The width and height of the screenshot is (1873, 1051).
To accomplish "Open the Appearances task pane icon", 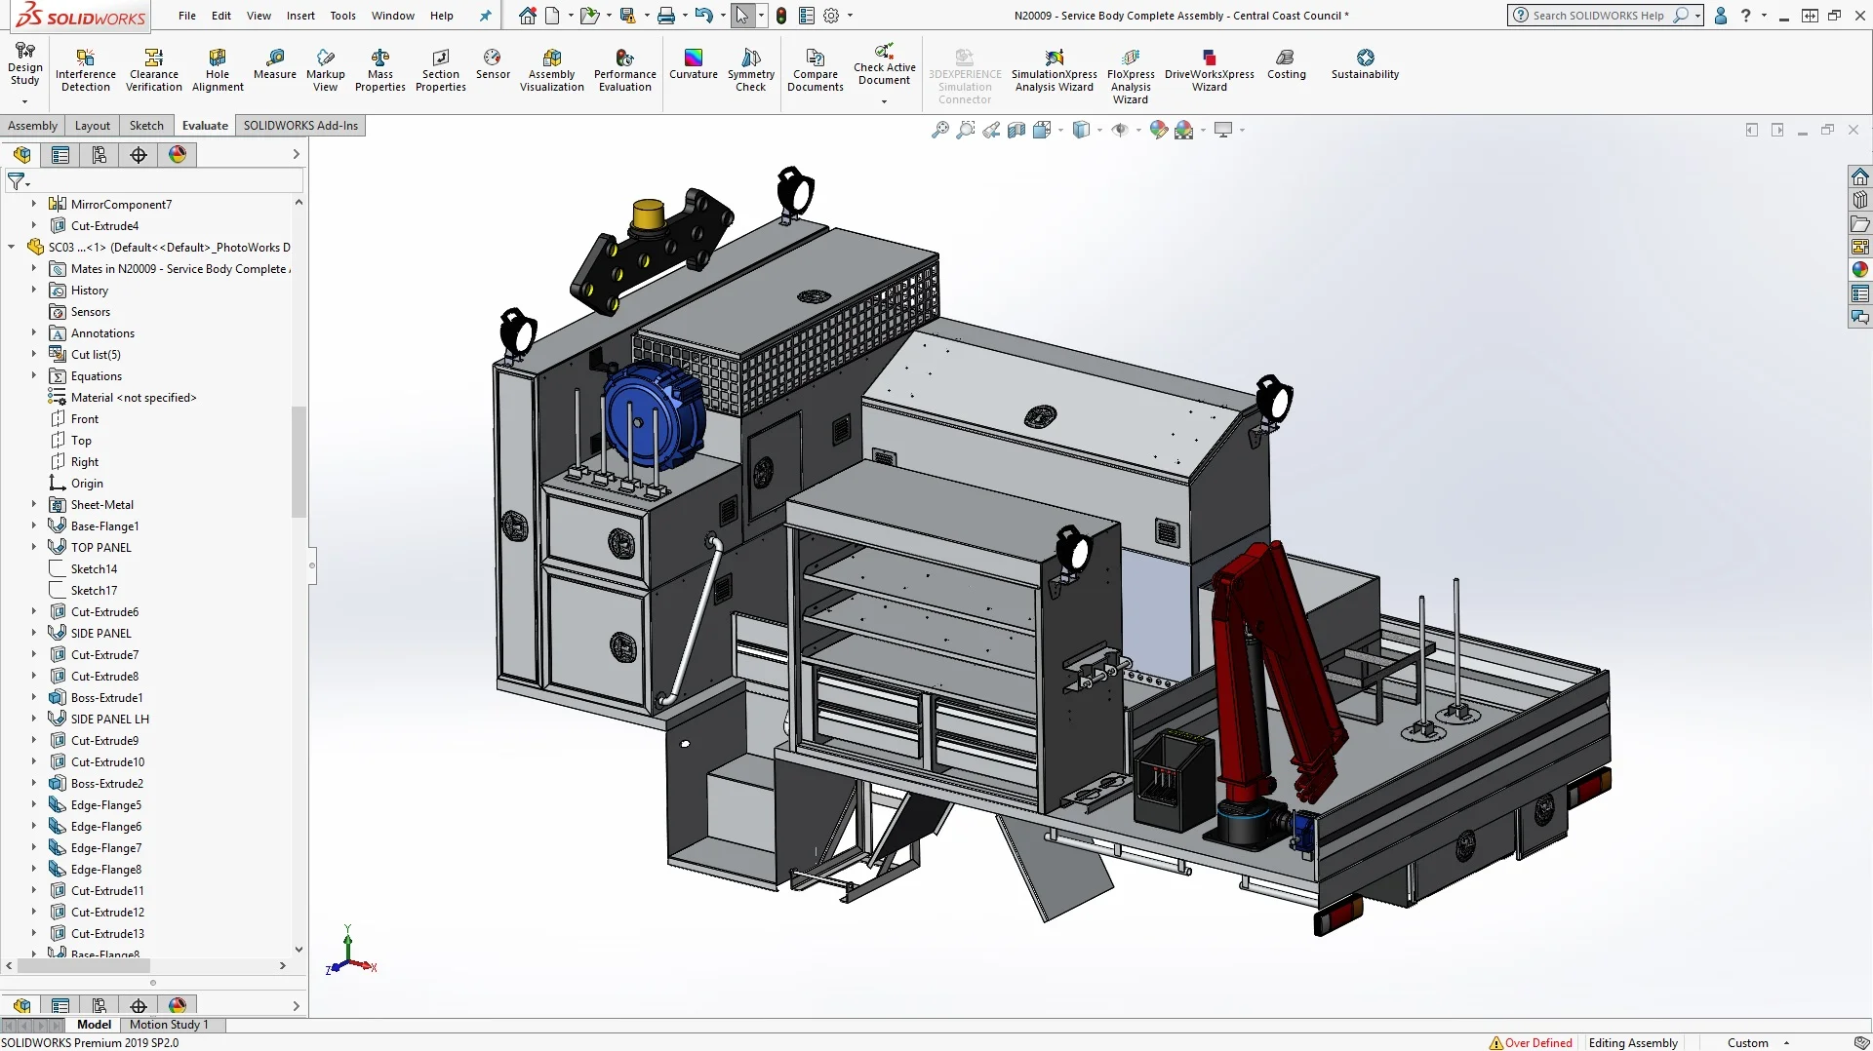I will 1860,270.
